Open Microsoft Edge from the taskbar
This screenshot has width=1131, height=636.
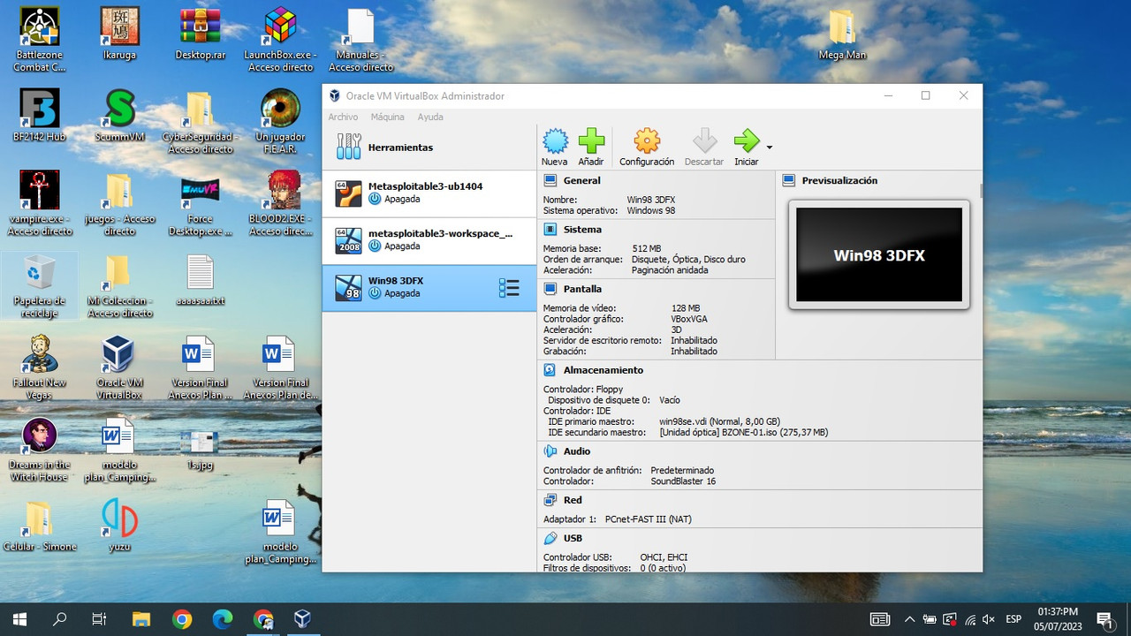point(223,619)
